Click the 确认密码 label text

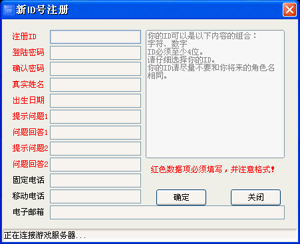coord(28,68)
